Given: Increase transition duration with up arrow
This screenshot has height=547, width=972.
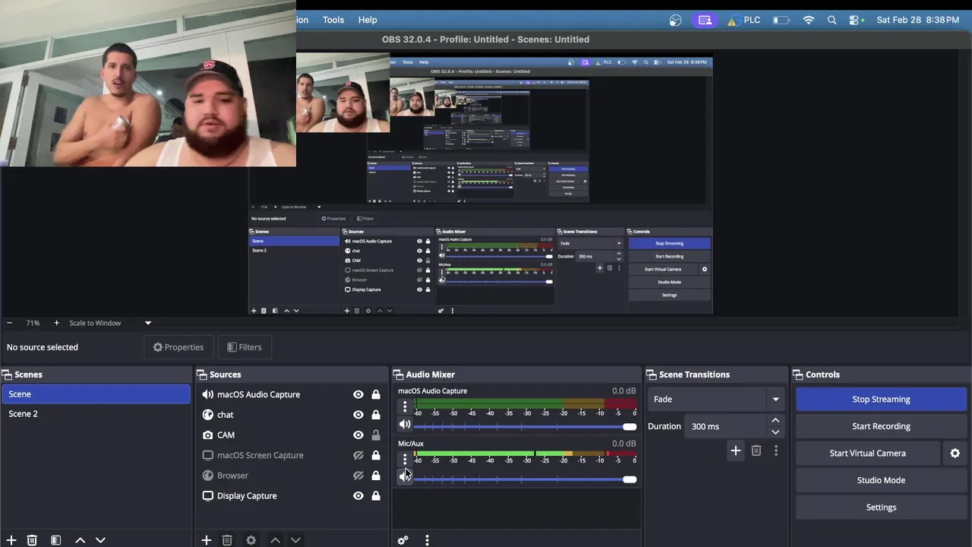Looking at the screenshot, I should pos(775,420).
